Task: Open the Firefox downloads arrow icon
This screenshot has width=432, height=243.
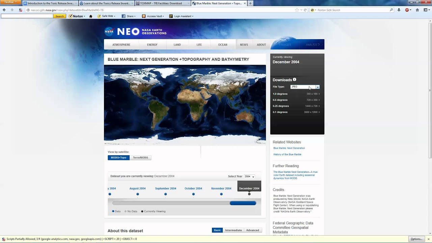Action: pos(399,10)
